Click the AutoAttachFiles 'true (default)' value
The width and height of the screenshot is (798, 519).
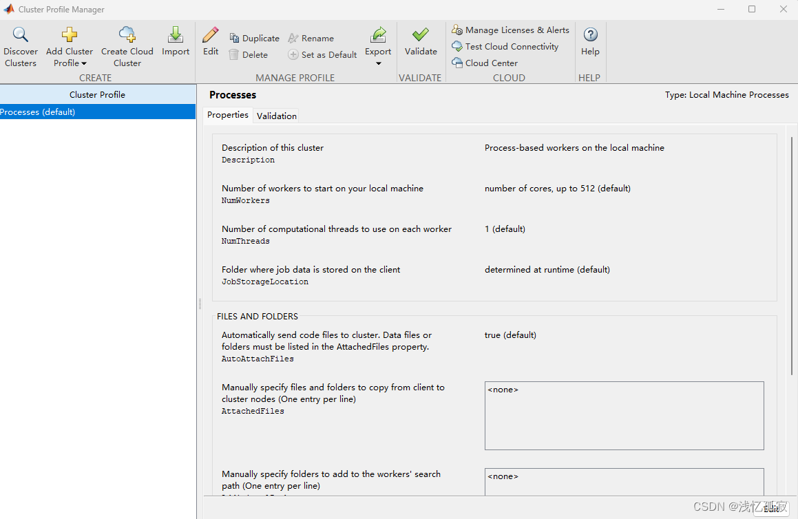pos(510,335)
